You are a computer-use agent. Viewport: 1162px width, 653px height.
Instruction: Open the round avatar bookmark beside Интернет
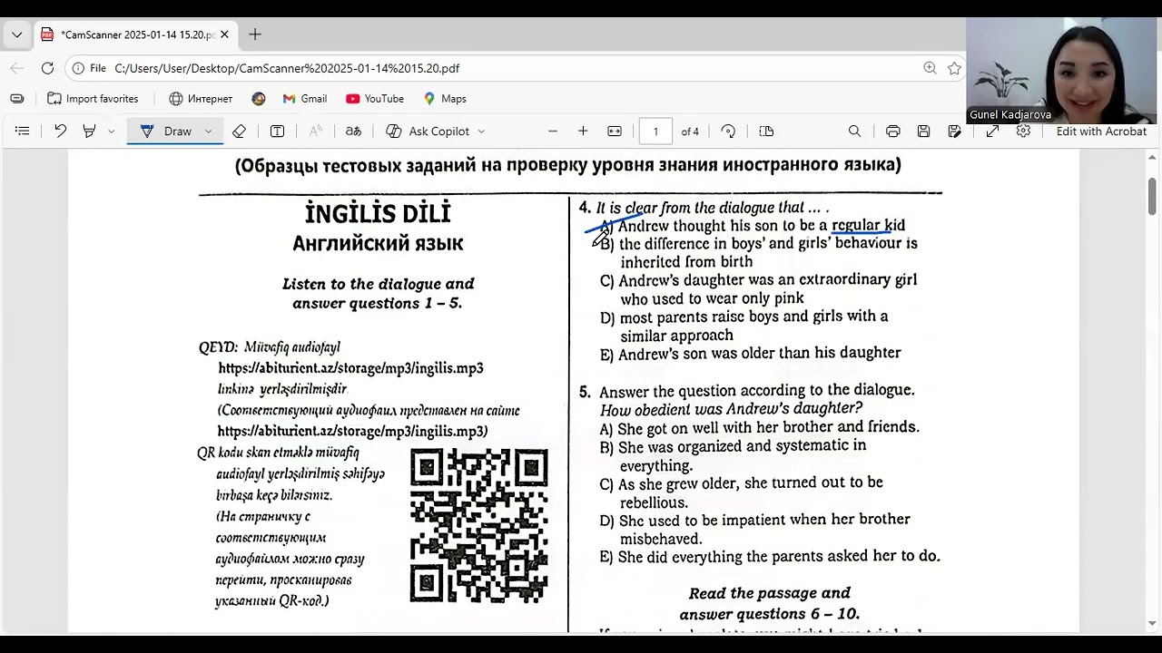tap(259, 99)
